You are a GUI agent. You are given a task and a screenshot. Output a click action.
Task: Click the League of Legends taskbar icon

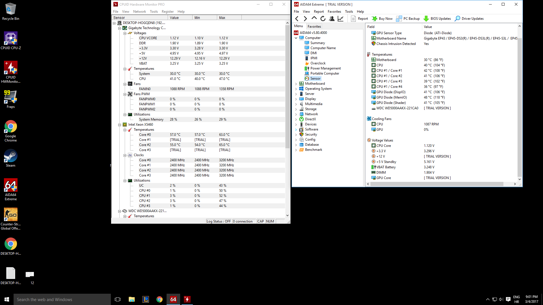[146, 299]
